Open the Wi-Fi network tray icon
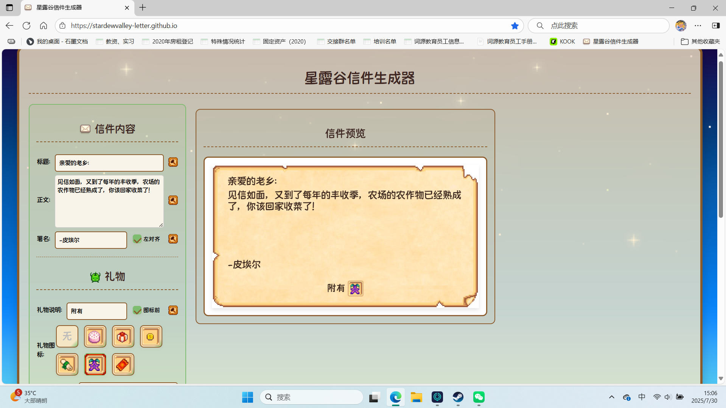726x408 pixels. [x=657, y=397]
